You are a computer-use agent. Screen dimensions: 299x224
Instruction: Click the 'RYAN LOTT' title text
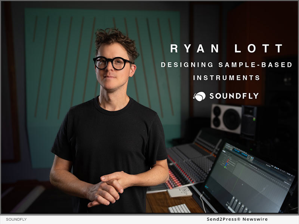(226, 49)
